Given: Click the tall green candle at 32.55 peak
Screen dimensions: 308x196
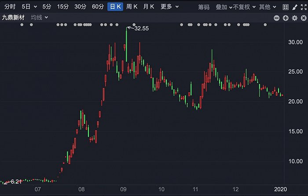Looking at the screenshot, I should [127, 44].
